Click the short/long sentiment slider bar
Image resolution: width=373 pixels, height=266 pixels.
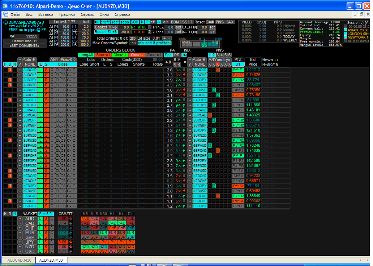coord(200,44)
